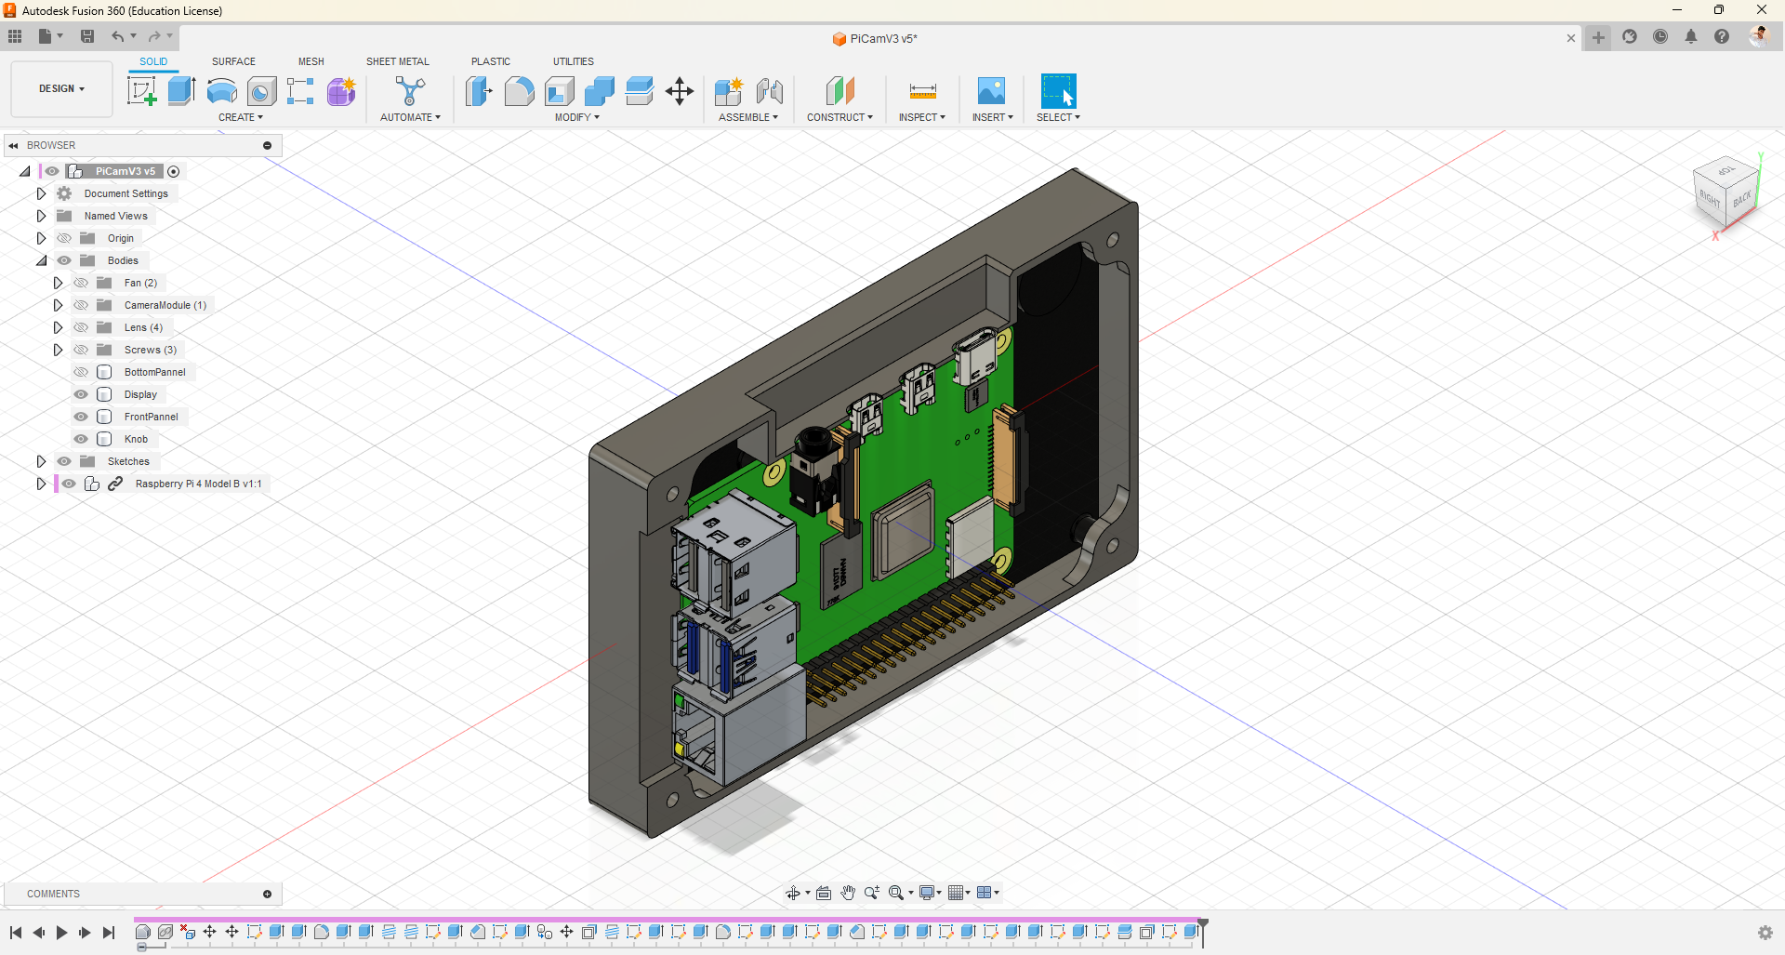Open the CREATE dropdown menu
Viewport: 1785px width, 955px height.
pos(241,117)
